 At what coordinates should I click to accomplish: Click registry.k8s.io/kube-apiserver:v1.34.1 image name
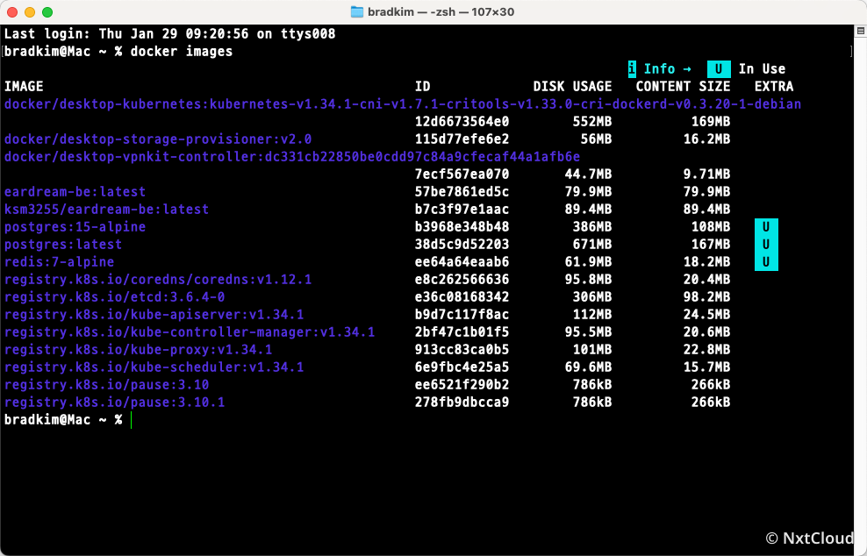154,315
